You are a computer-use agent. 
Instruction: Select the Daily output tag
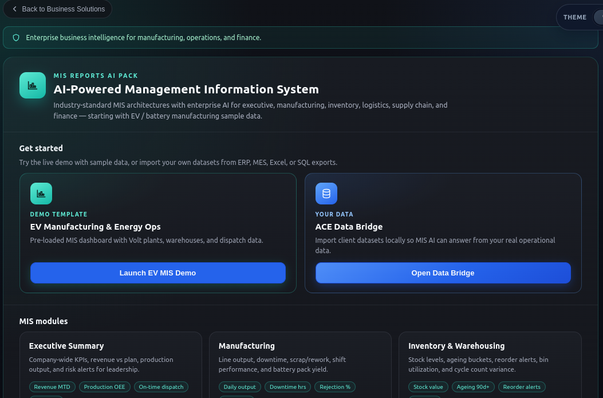click(x=239, y=387)
